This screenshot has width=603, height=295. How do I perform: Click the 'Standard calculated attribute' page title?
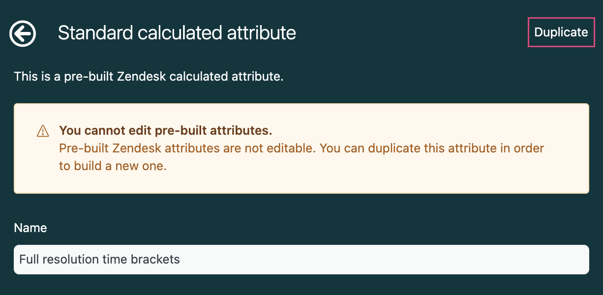(177, 33)
